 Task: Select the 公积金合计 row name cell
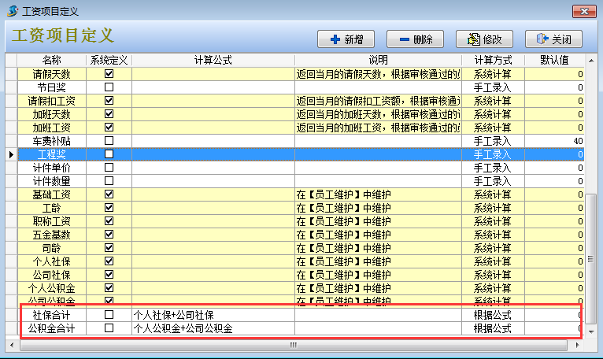(52, 328)
